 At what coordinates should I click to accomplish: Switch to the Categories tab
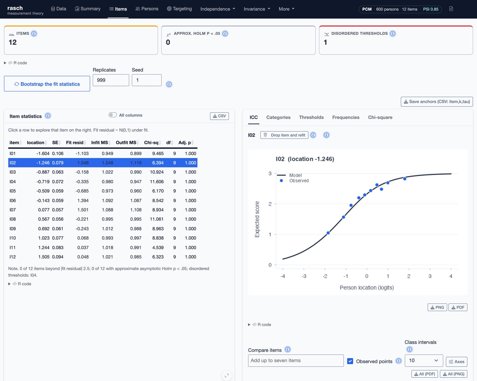coord(278,117)
